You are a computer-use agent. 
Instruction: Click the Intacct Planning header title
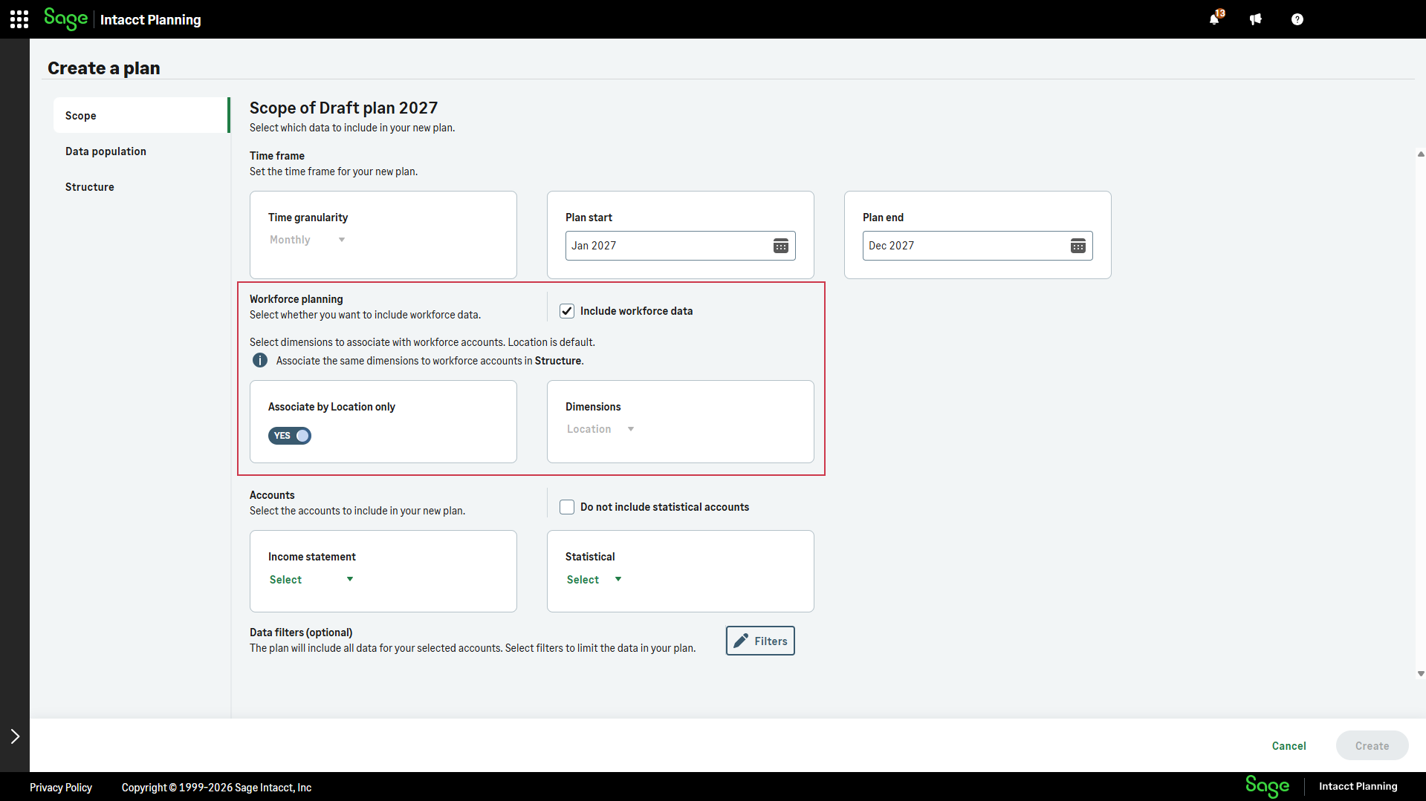[151, 20]
